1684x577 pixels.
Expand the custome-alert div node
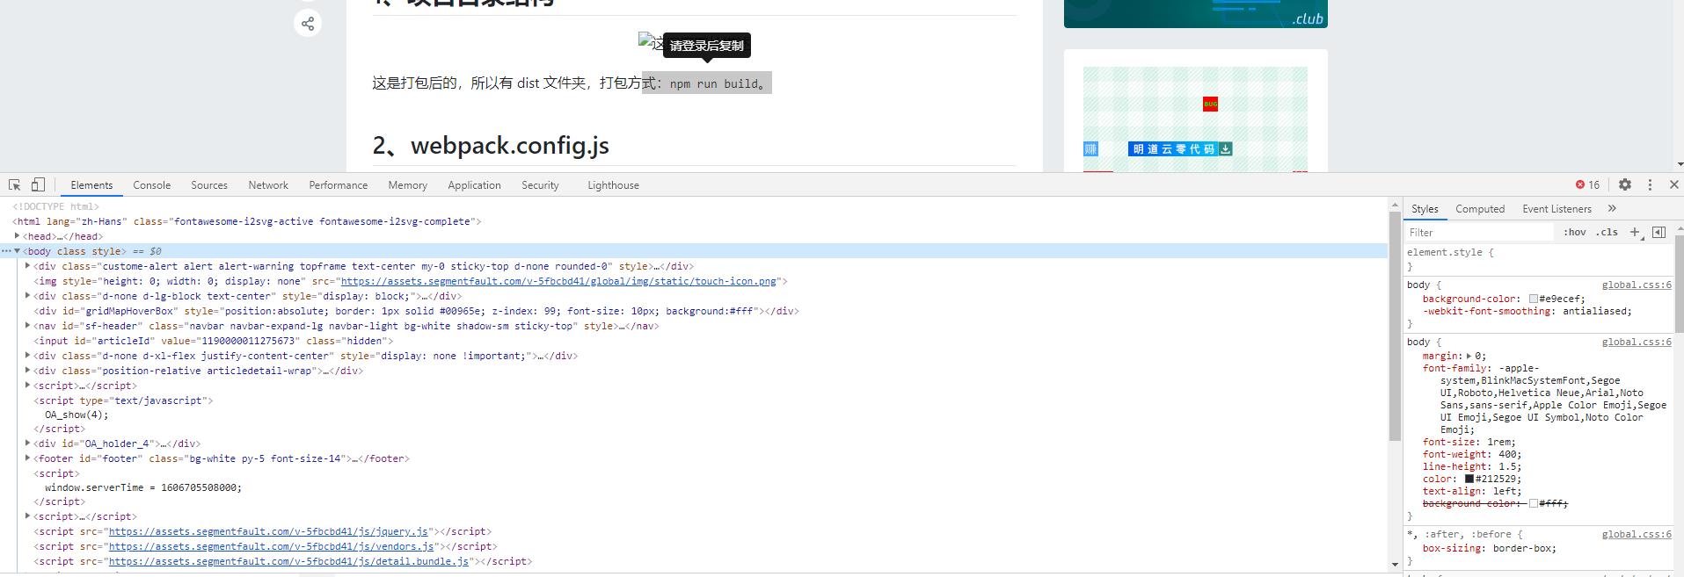tap(27, 266)
